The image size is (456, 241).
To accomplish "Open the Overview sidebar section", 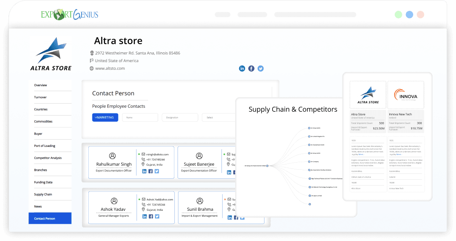I will pyautogui.click(x=41, y=85).
